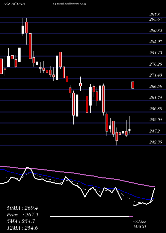This screenshot has height=233, width=166.
Task: Click the latest red candle with long upper wick
Action: [x=133, y=85]
